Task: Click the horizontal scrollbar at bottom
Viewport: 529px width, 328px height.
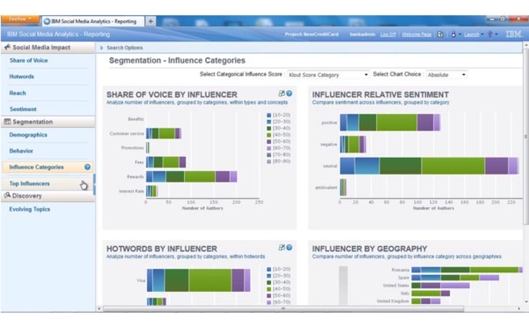Action: pos(281,308)
